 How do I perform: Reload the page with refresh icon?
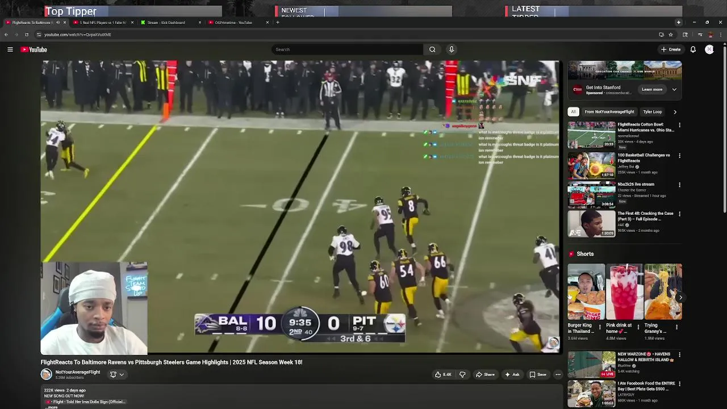pyautogui.click(x=26, y=35)
